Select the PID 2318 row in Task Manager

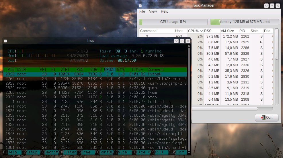point(232,94)
